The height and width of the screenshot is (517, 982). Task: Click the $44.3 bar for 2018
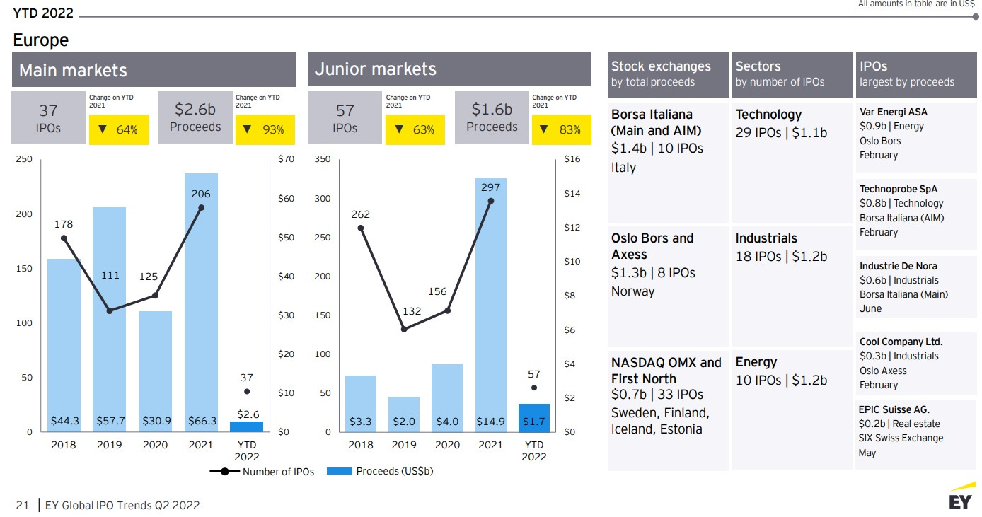64,345
